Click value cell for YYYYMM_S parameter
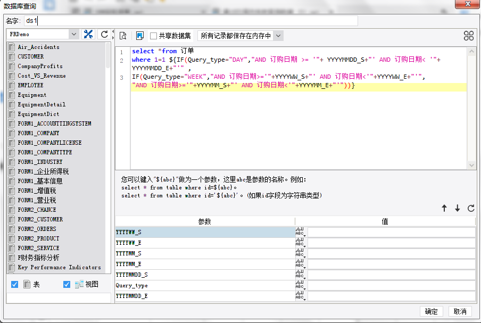The image size is (481, 323). point(392,253)
